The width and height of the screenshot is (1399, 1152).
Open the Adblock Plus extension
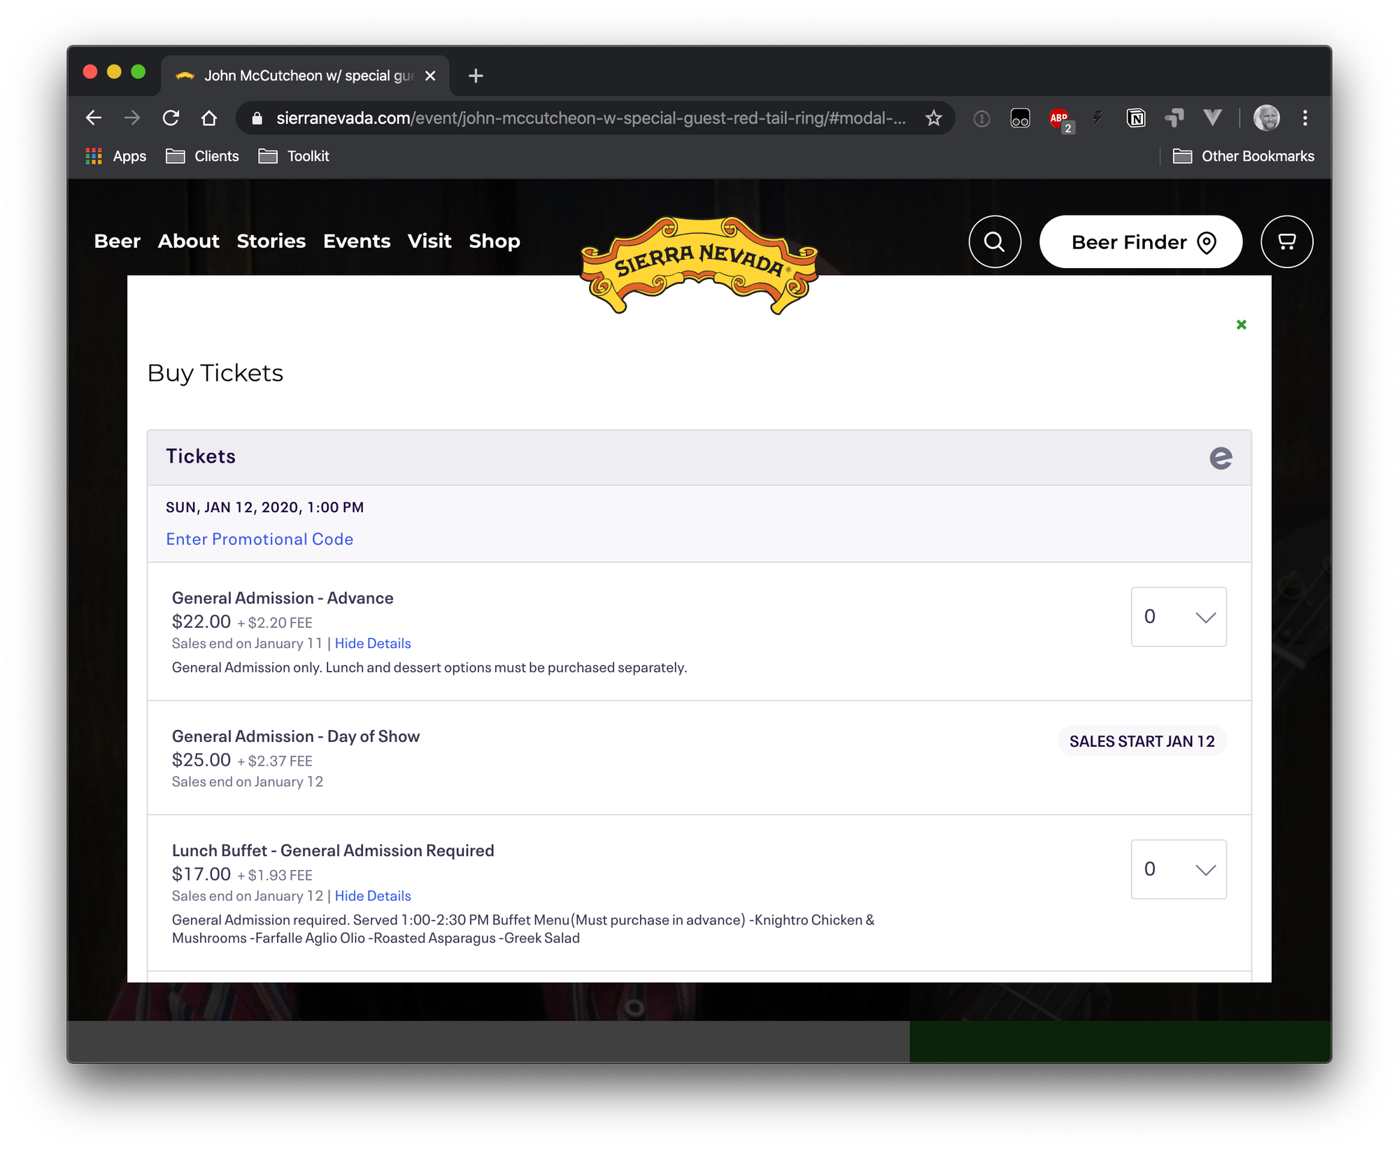[x=1058, y=118]
